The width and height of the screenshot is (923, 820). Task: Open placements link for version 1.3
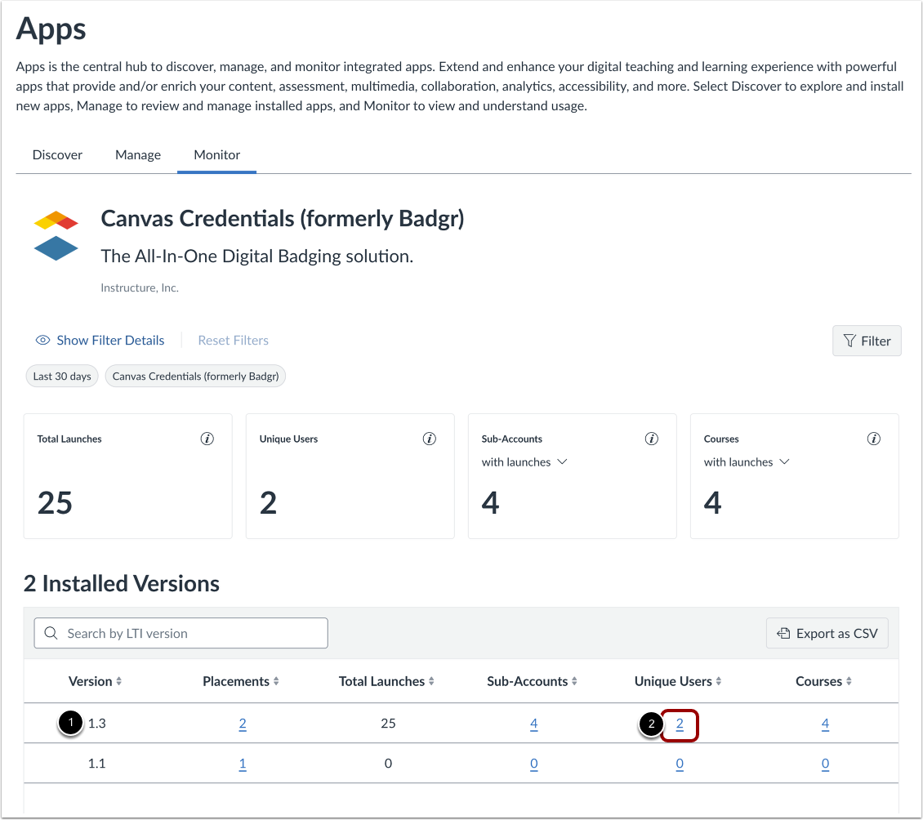(x=243, y=724)
